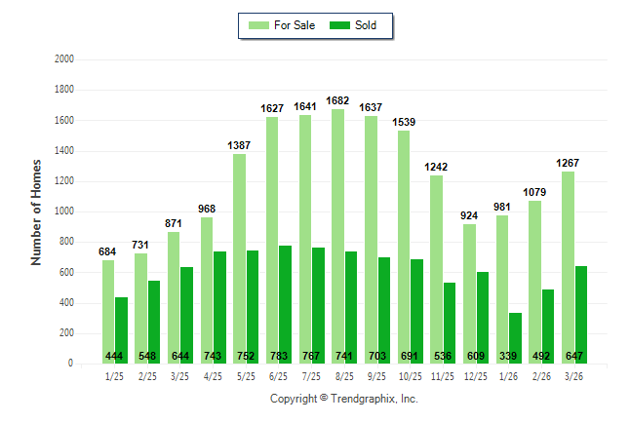Screen dimensions: 630x423
Task: Click the 4/25 x-axis label
Action: click(214, 375)
